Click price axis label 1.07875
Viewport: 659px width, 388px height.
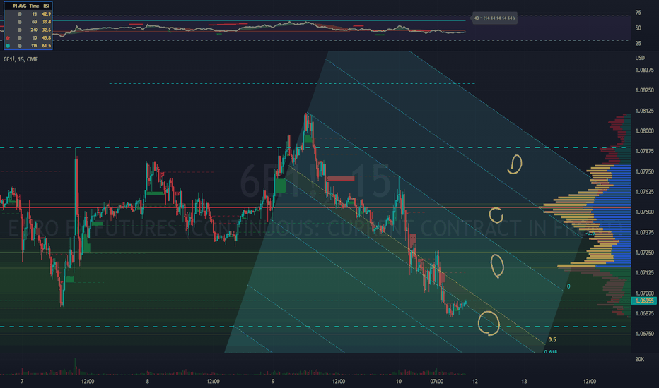click(644, 151)
